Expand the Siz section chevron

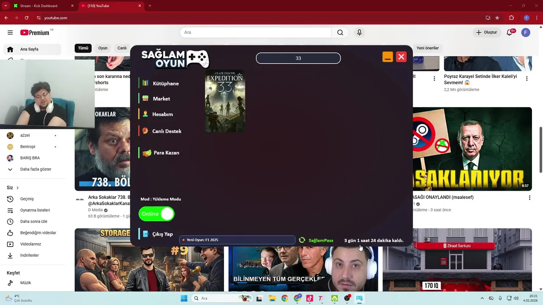(17, 188)
